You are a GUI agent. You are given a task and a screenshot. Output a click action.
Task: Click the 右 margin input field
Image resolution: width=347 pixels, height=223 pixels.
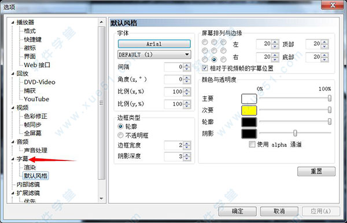(264, 57)
